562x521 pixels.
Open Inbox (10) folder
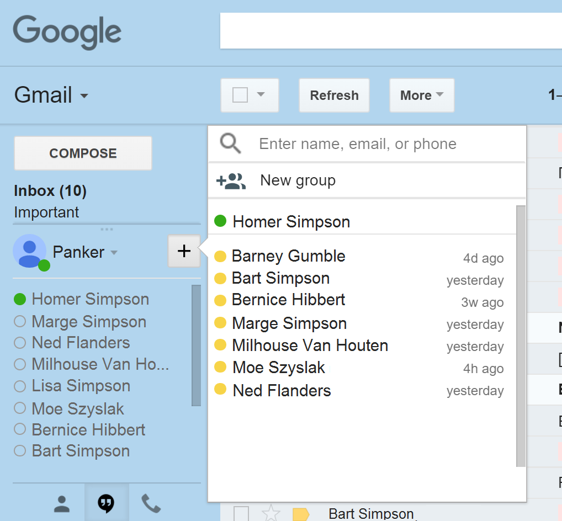[50, 190]
